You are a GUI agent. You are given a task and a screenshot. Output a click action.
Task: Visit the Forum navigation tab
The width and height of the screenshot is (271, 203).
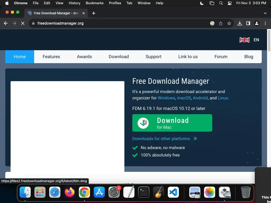[221, 57]
